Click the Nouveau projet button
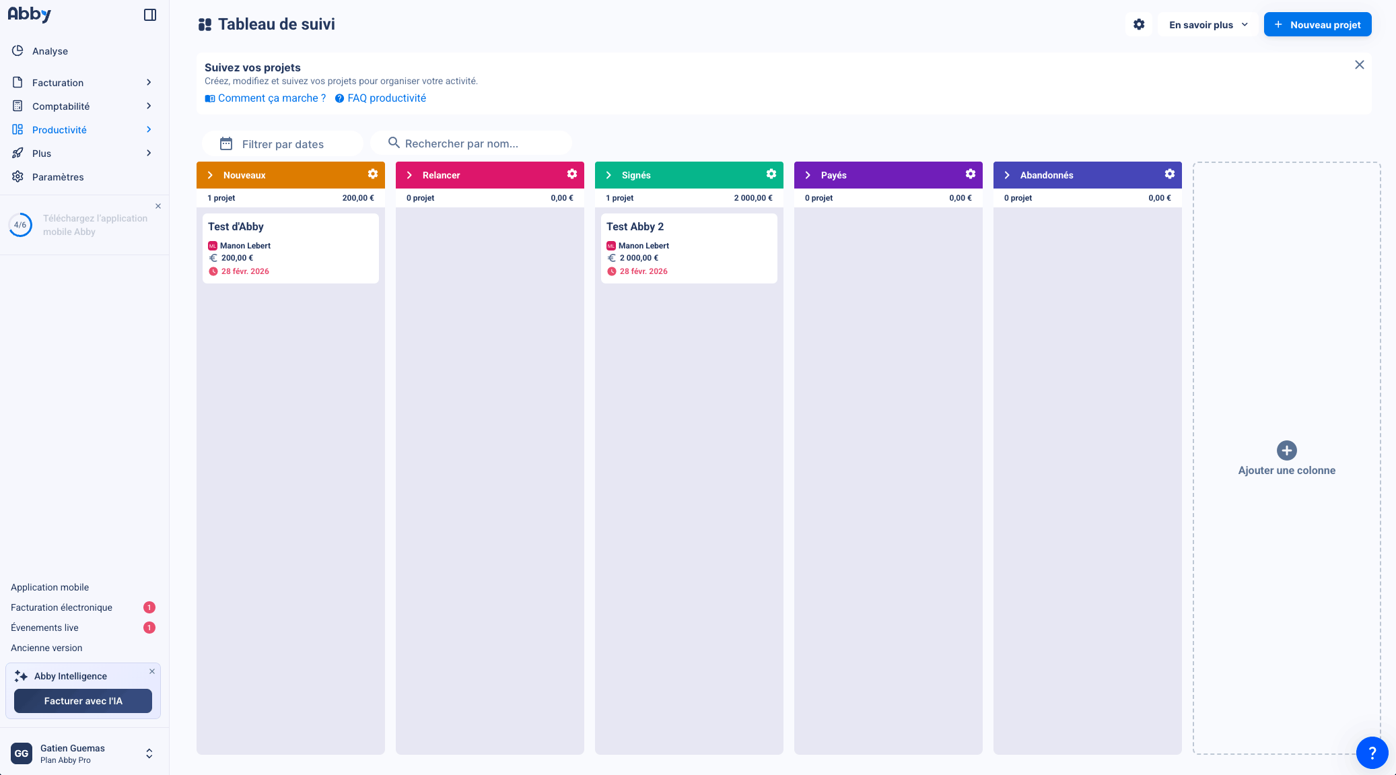The width and height of the screenshot is (1396, 775). tap(1317, 24)
